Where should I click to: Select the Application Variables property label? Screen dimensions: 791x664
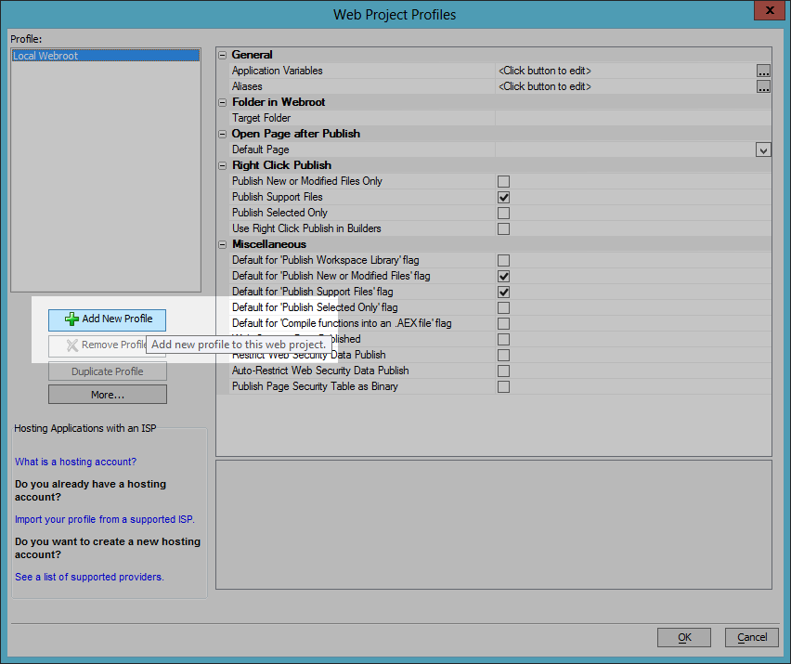277,71
